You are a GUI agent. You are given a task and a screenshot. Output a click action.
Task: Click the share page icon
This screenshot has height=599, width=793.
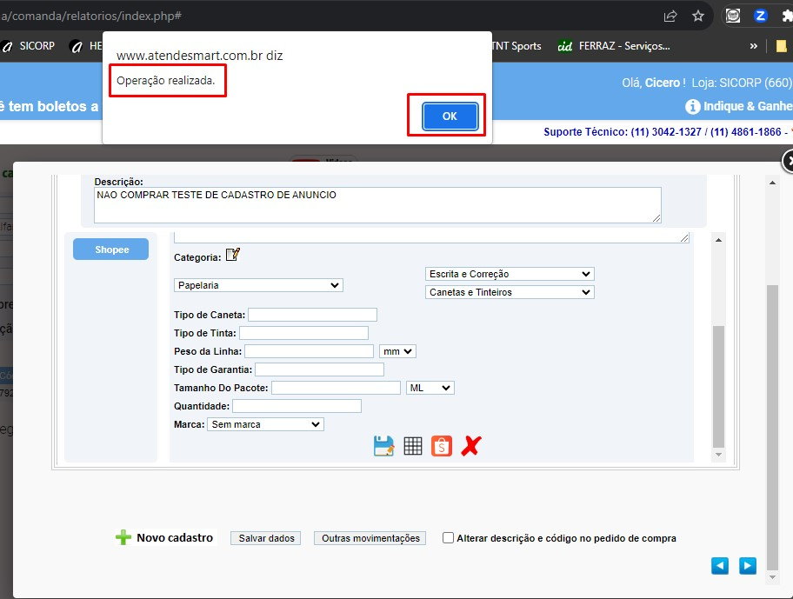[x=670, y=17]
